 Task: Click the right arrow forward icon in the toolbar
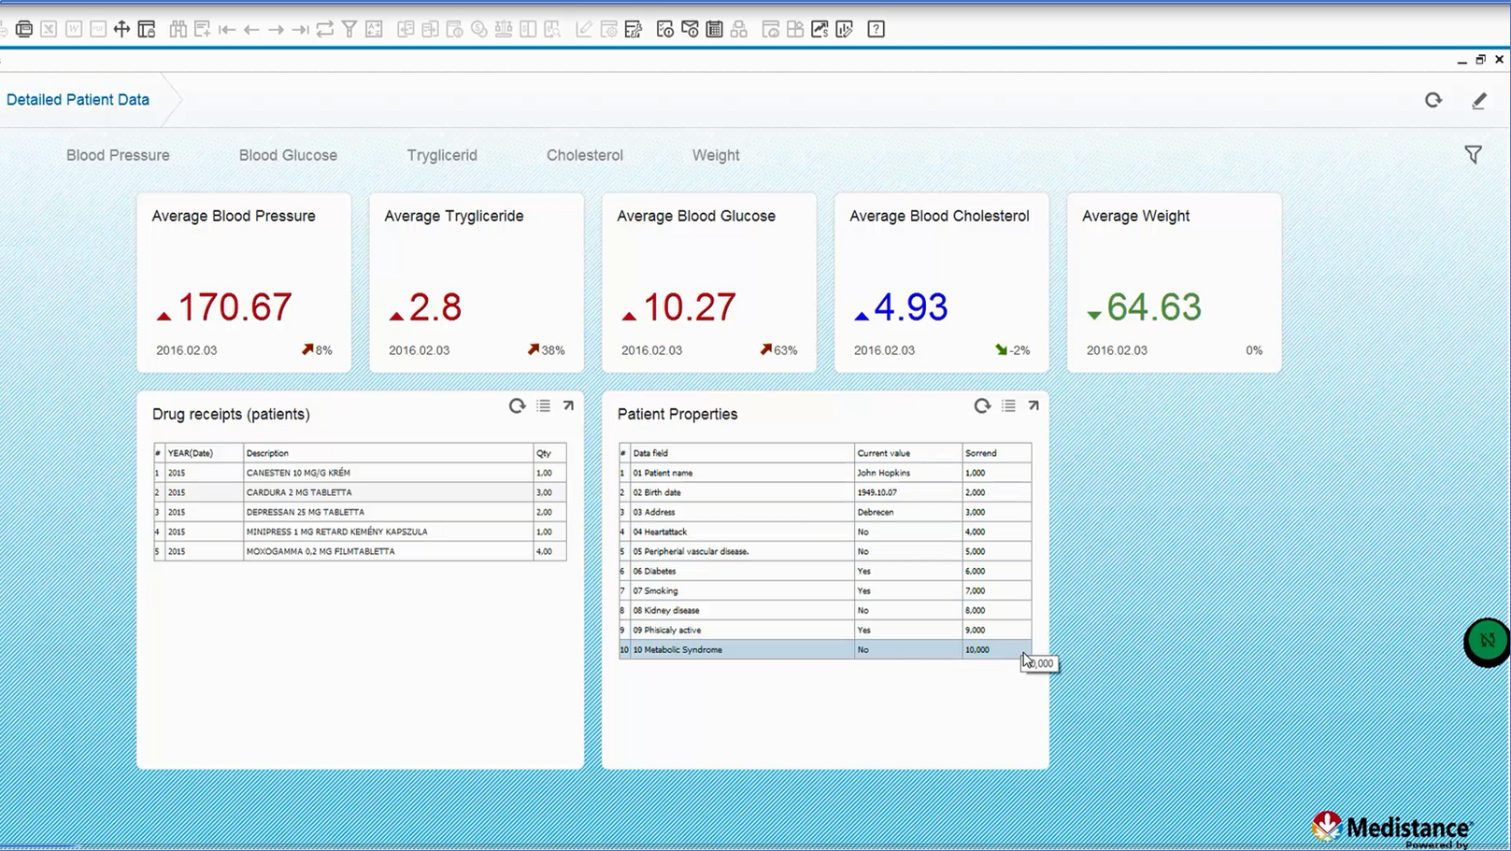[276, 30]
